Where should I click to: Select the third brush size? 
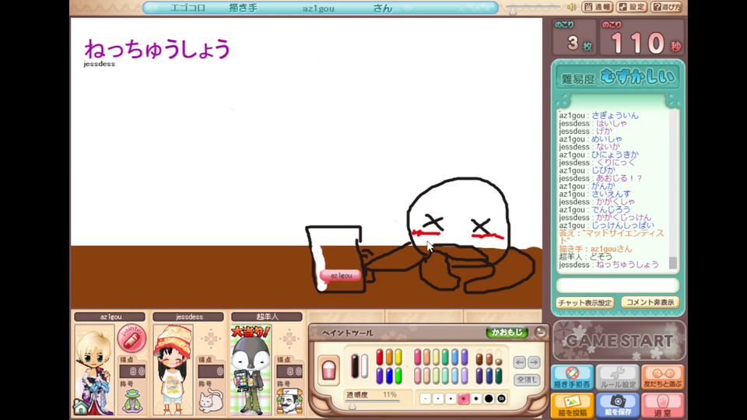pyautogui.click(x=451, y=398)
